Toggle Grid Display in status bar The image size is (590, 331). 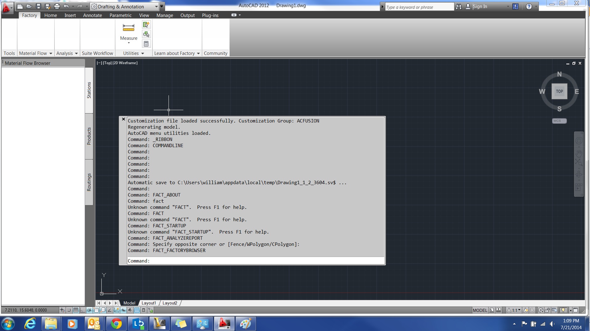pos(76,310)
